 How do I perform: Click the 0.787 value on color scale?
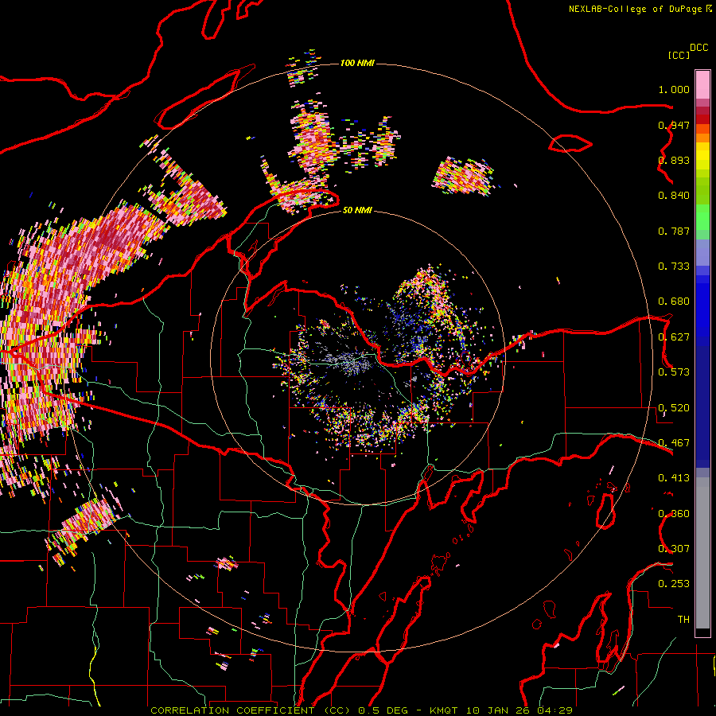[674, 231]
